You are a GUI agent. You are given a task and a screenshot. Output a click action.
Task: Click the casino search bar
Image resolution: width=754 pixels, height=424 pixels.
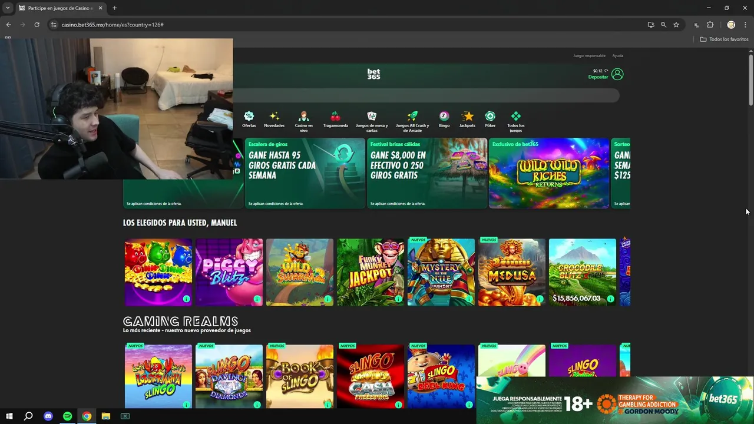426,95
